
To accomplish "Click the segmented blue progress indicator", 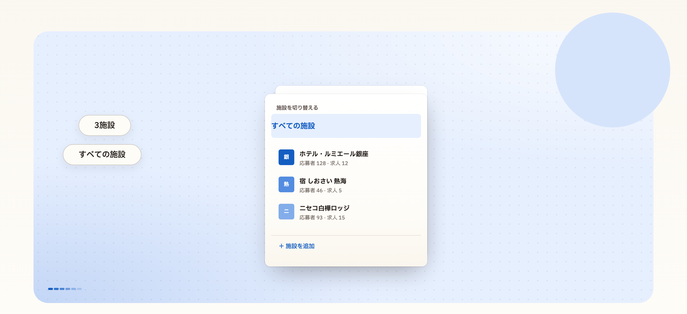I will pos(65,289).
